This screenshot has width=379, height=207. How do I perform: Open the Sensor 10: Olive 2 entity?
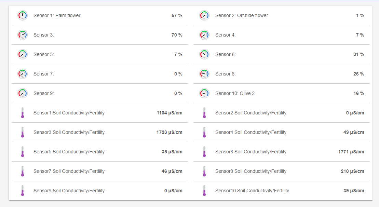235,93
